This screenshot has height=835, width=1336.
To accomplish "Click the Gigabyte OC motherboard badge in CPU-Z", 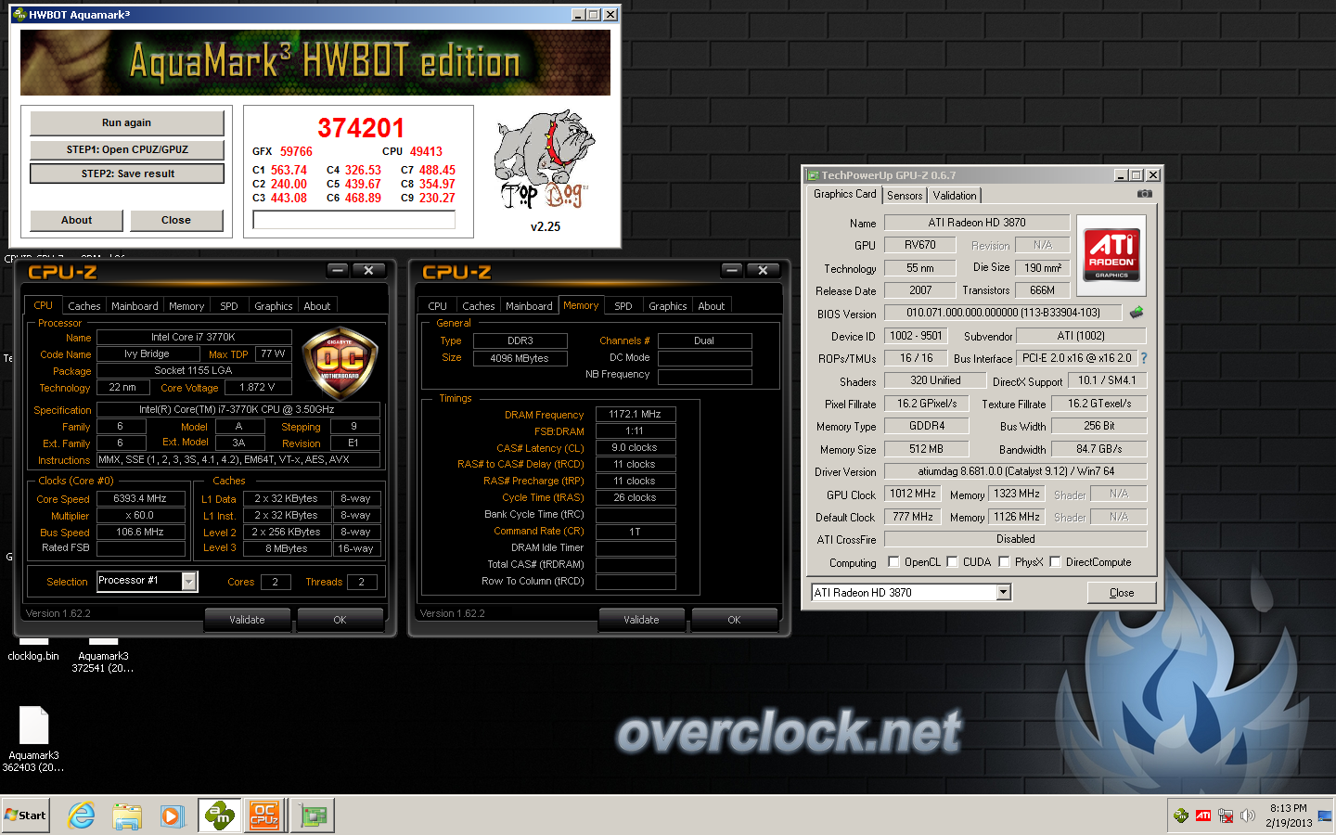I will [x=340, y=363].
